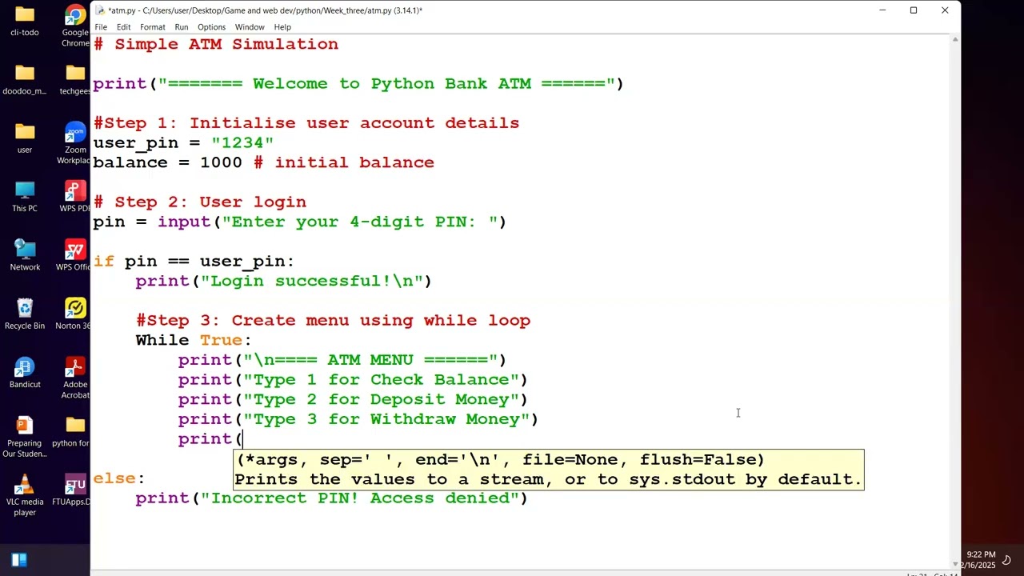Click the pin = input line
This screenshot has height=576, width=1024.
[300, 222]
